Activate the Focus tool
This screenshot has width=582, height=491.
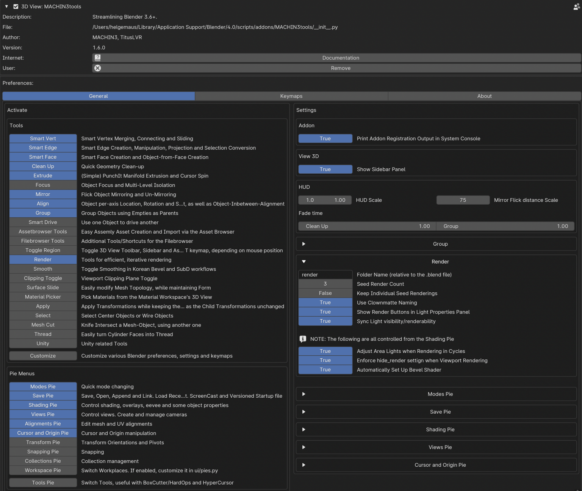pos(43,185)
